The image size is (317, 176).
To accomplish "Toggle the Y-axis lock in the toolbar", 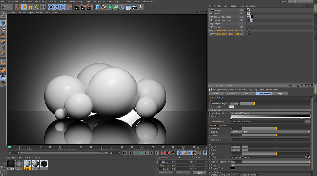I will 56,7.
